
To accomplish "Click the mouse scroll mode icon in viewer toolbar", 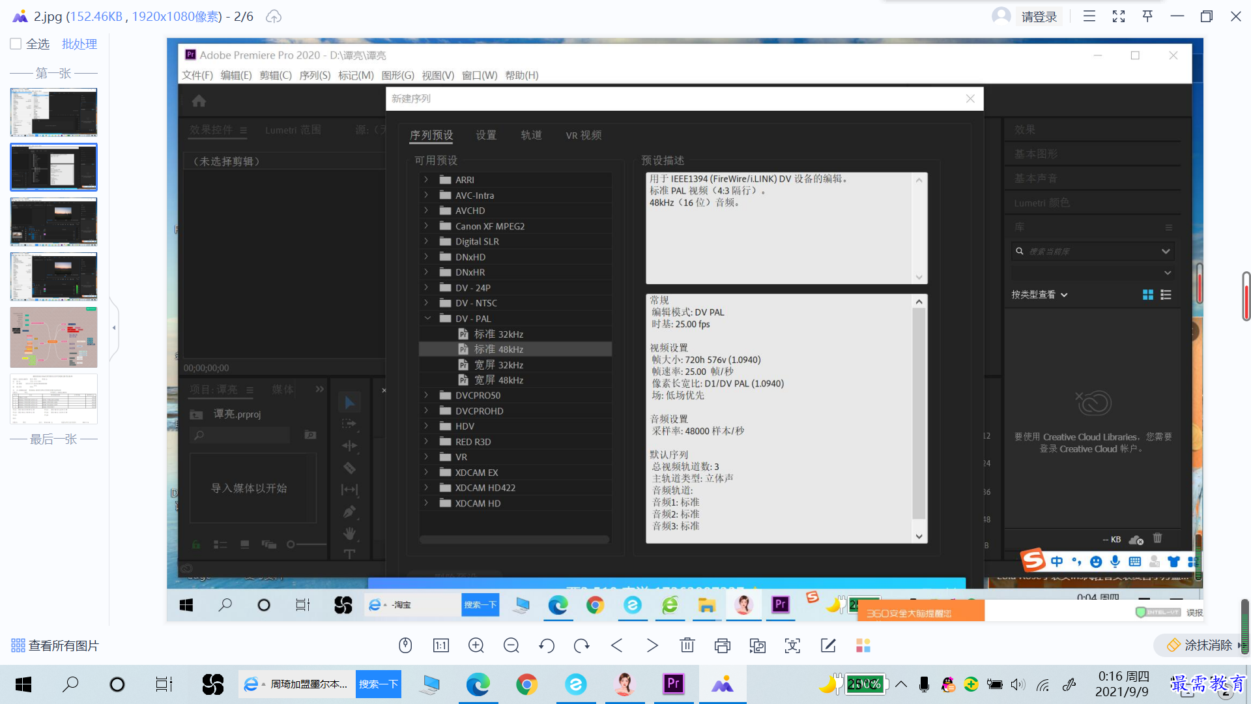I will [x=405, y=645].
